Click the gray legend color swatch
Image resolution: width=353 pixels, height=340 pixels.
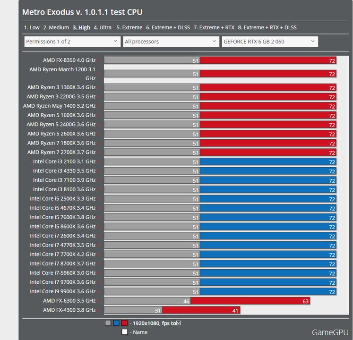[108, 323]
